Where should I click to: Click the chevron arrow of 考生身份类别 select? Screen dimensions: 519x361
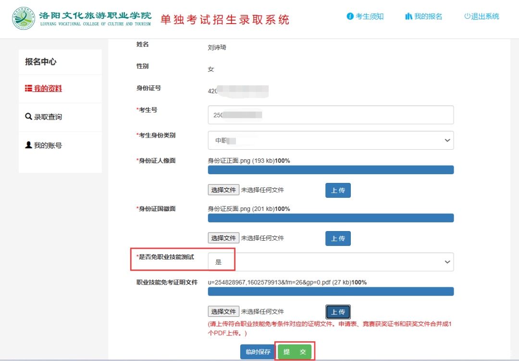click(447, 141)
